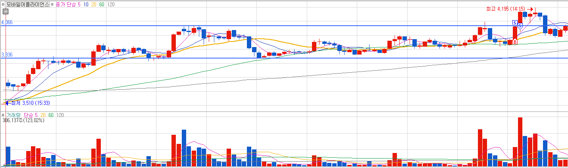Click the small square toggle before 모바일어플라이언스
Screen dimensions: 568x168
coord(3,4)
